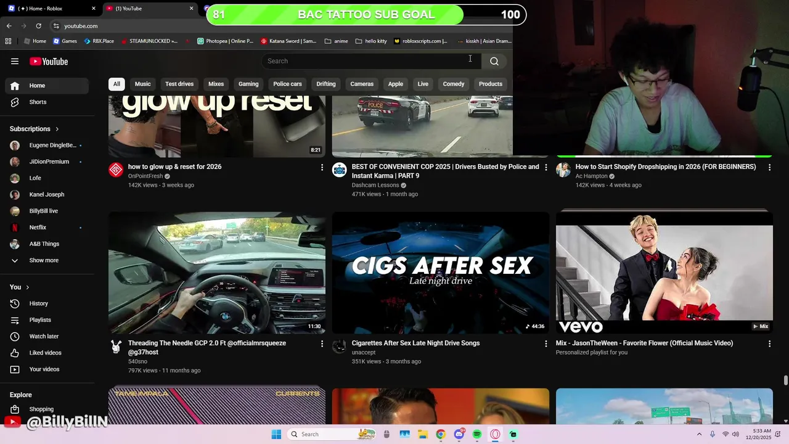Select the All filter chip
This screenshot has width=789, height=444.
click(x=117, y=84)
